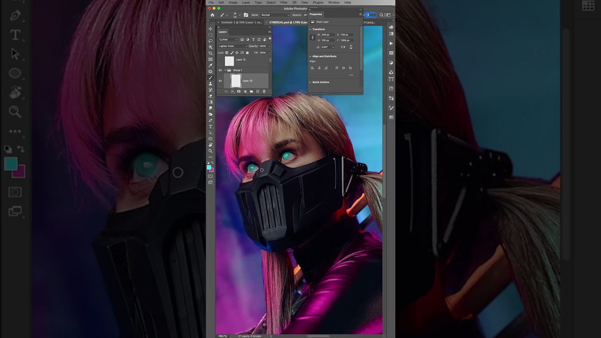The image size is (601, 338).
Task: Click the Layer 12 thumbnail
Action: (x=229, y=61)
